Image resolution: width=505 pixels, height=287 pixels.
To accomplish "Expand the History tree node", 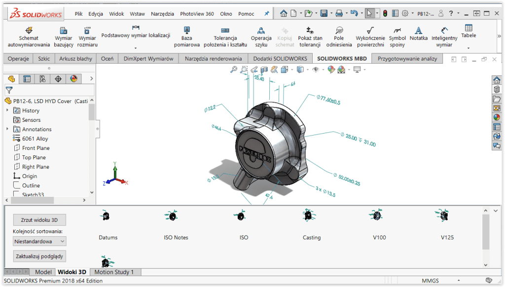I will (x=7, y=110).
